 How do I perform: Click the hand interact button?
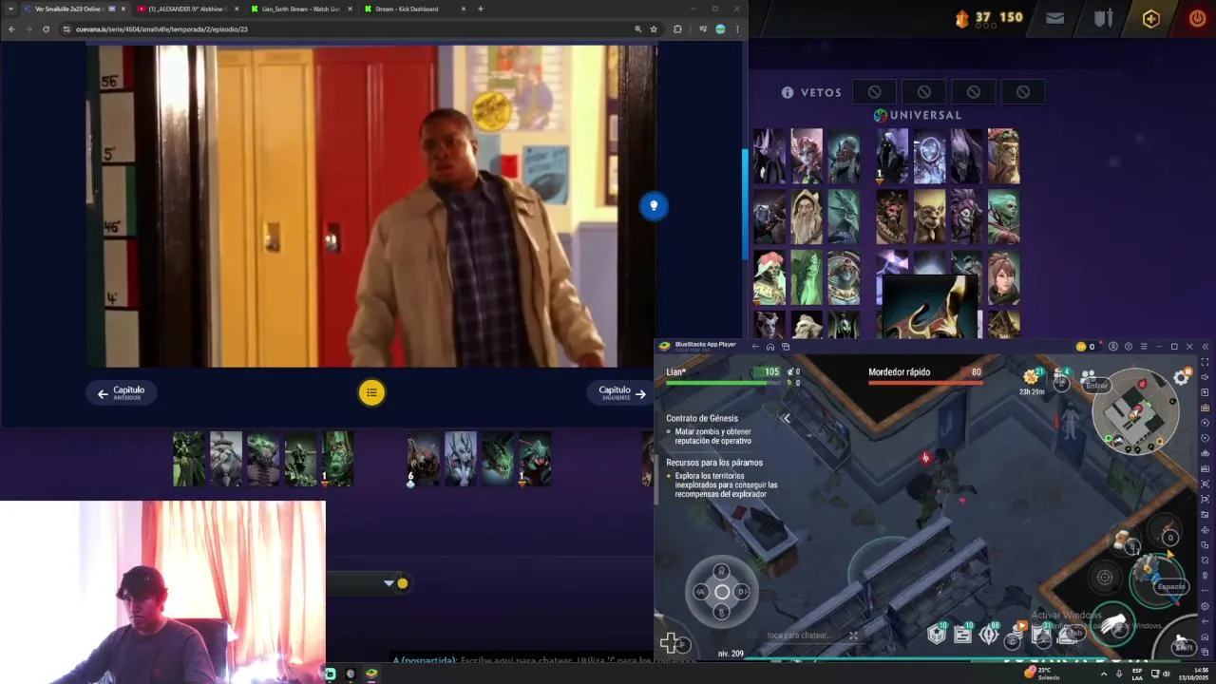(x=1113, y=625)
